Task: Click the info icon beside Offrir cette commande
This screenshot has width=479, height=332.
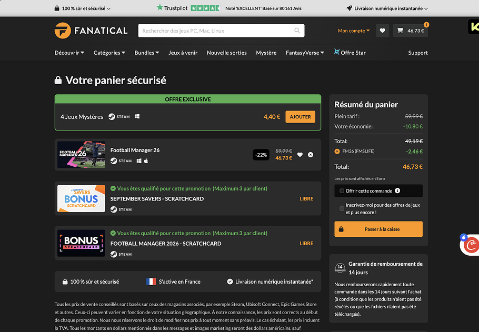Action: pos(397,190)
